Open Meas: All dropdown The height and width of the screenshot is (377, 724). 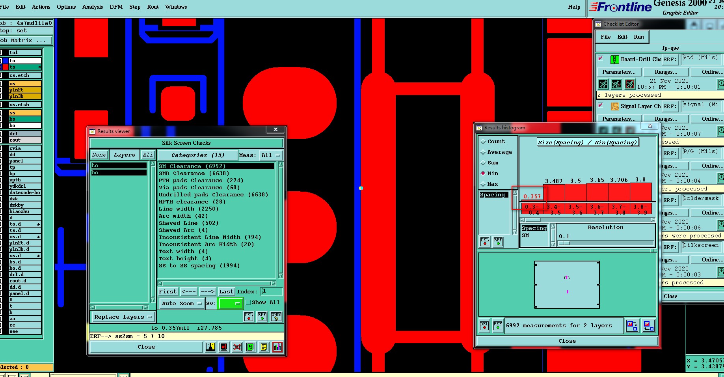tap(271, 155)
